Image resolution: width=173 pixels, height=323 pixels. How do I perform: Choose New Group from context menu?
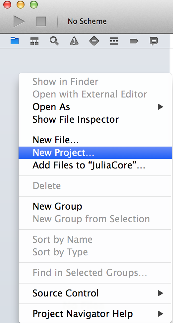pyautogui.click(x=95, y=206)
